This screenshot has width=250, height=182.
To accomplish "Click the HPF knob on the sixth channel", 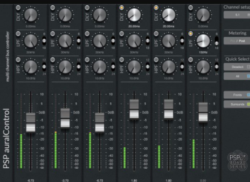I will (203, 67).
